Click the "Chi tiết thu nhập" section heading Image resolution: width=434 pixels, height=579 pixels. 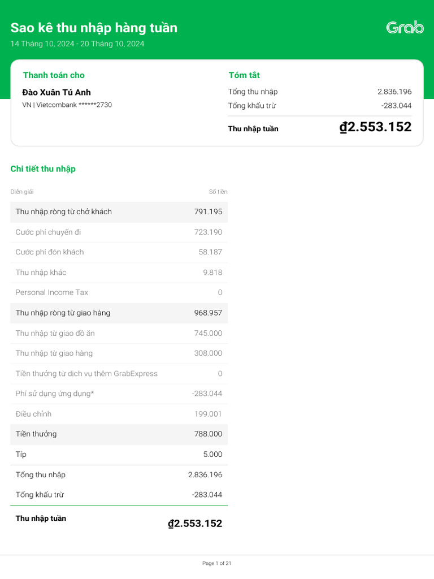43,168
